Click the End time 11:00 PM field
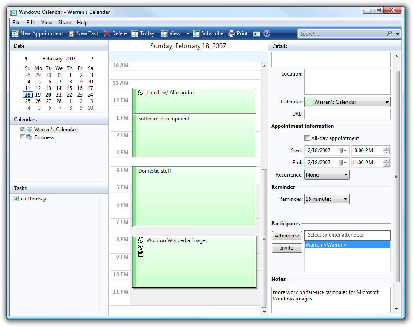This screenshot has height=327, width=413. 367,163
